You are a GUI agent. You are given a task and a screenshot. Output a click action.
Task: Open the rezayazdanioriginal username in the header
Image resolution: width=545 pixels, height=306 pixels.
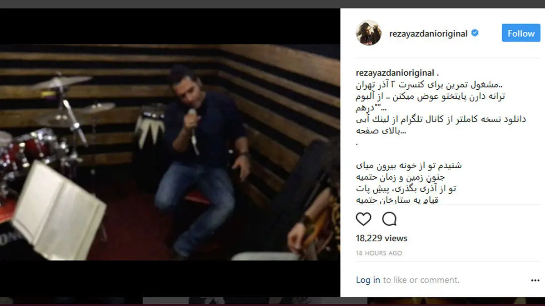428,34
